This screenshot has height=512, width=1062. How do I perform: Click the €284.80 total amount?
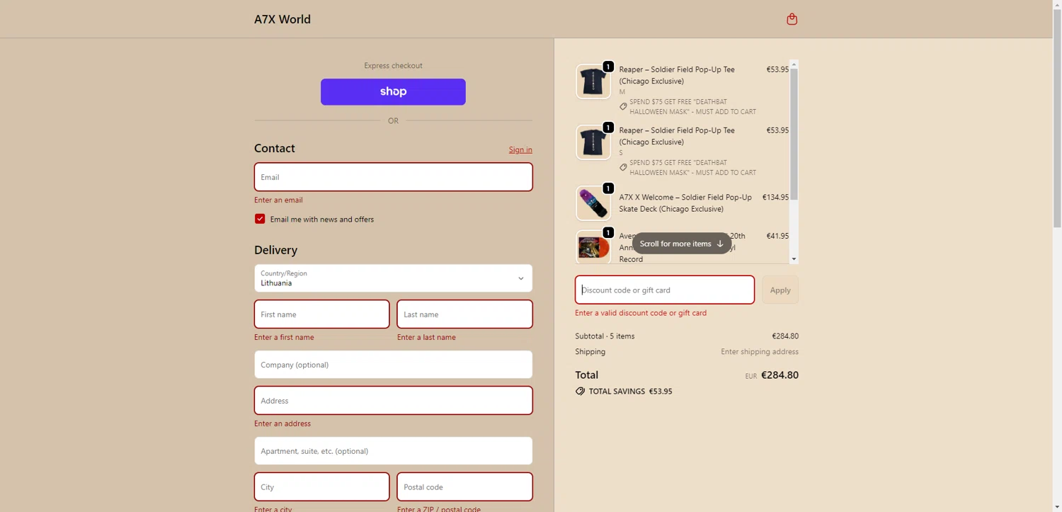coord(780,375)
